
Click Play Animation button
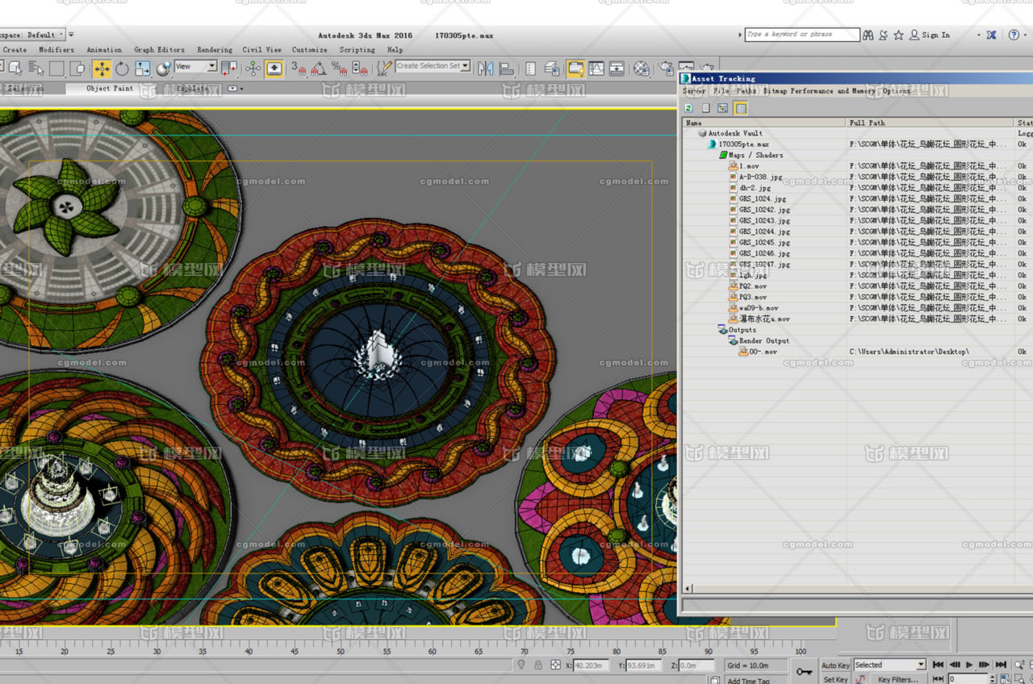969,665
